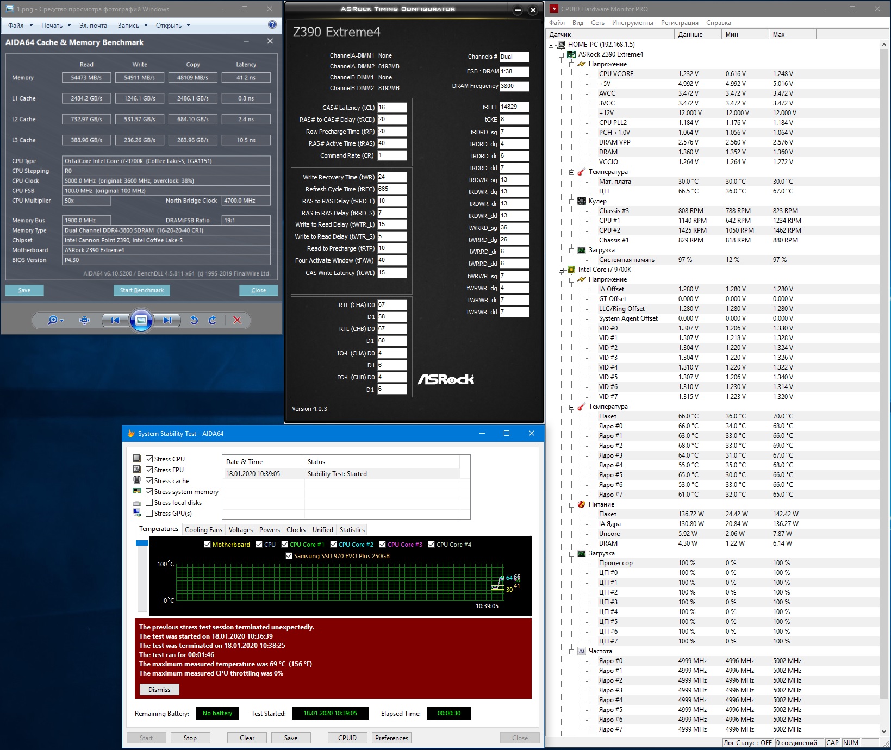
Task: Start the slideshow in photo viewer
Action: click(x=141, y=321)
